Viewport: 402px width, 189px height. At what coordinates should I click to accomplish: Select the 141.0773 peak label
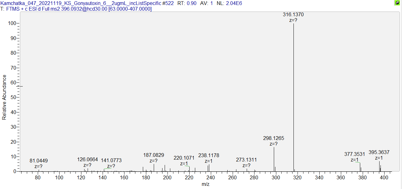click(111, 160)
